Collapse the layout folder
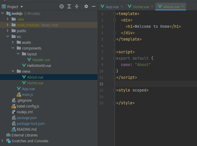 tap(18, 54)
